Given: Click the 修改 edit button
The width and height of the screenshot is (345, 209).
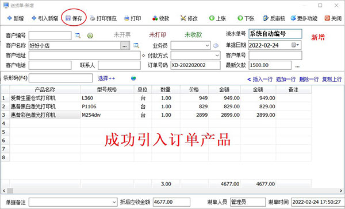Looking at the screenshot, I should pos(189,18).
